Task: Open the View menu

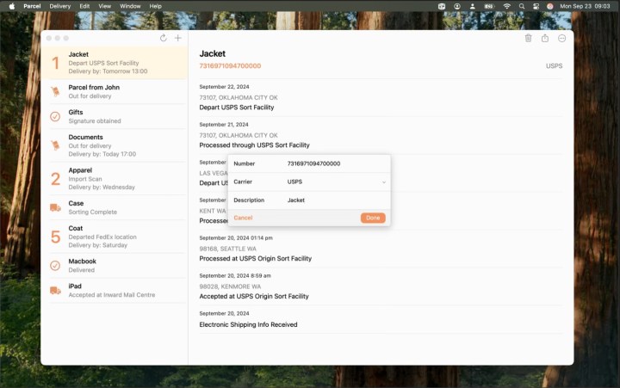Action: pyautogui.click(x=104, y=6)
